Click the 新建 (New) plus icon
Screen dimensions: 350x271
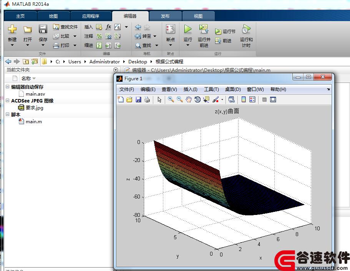click(12, 29)
